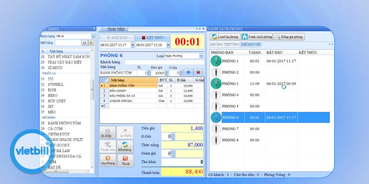Click the Hủy Phòng cancel room button

click(107, 160)
